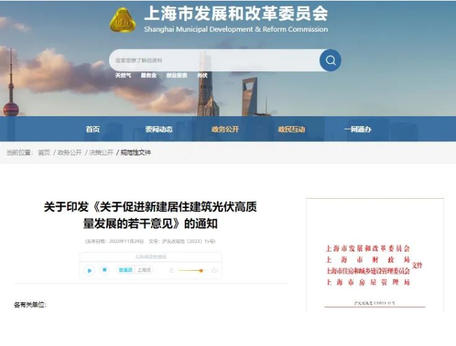Open the 一网通办 navigation item
Image resolution: width=456 pixels, height=346 pixels.
(358, 129)
